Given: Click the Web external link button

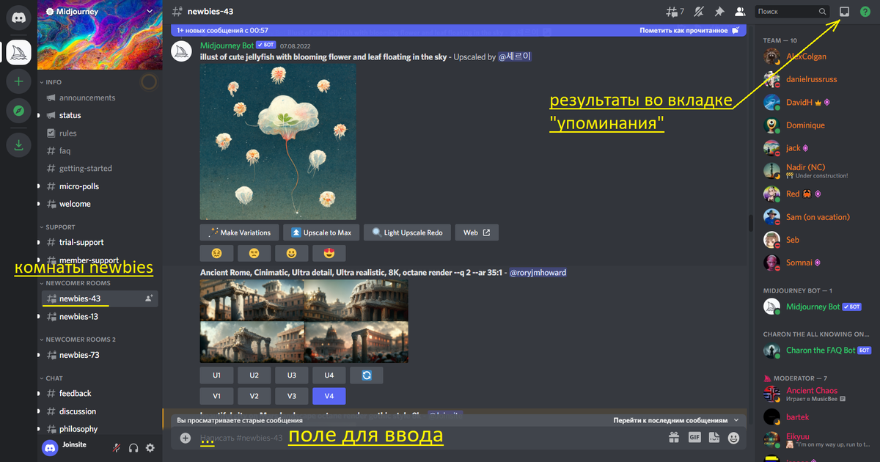Looking at the screenshot, I should click(x=477, y=232).
